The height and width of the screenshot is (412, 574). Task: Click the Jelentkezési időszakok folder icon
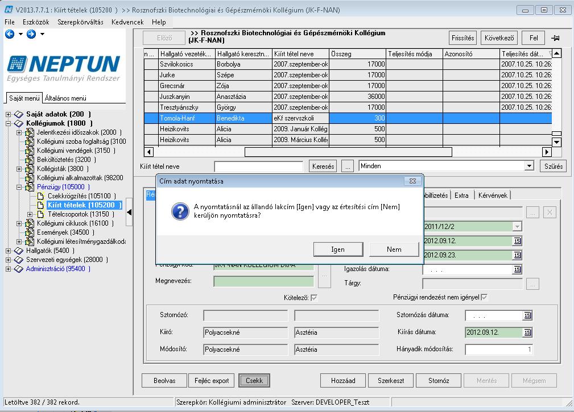(x=30, y=133)
